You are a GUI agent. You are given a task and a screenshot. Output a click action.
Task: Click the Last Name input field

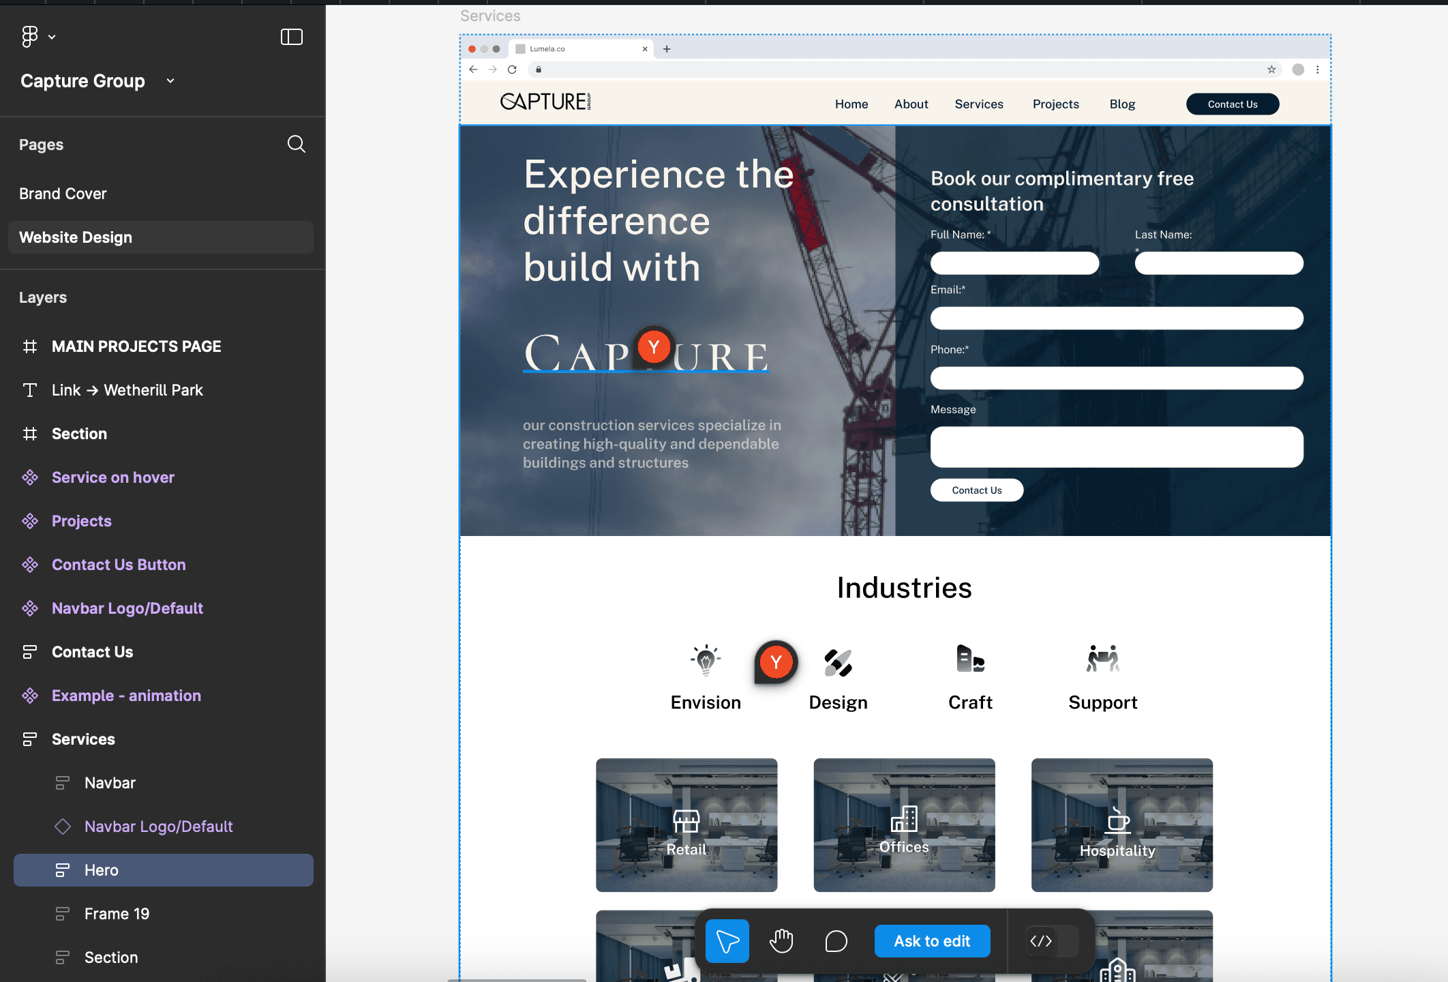[1219, 263]
